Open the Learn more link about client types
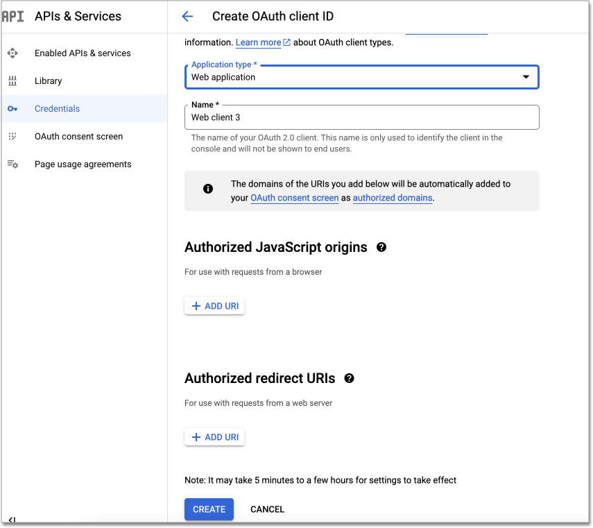The width and height of the screenshot is (593, 528). pos(258,42)
